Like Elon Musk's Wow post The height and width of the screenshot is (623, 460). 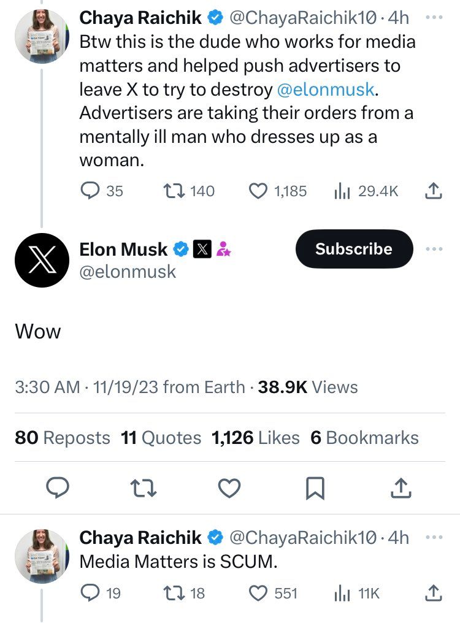(x=229, y=488)
